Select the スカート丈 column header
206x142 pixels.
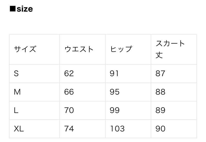pyautogui.click(x=174, y=49)
